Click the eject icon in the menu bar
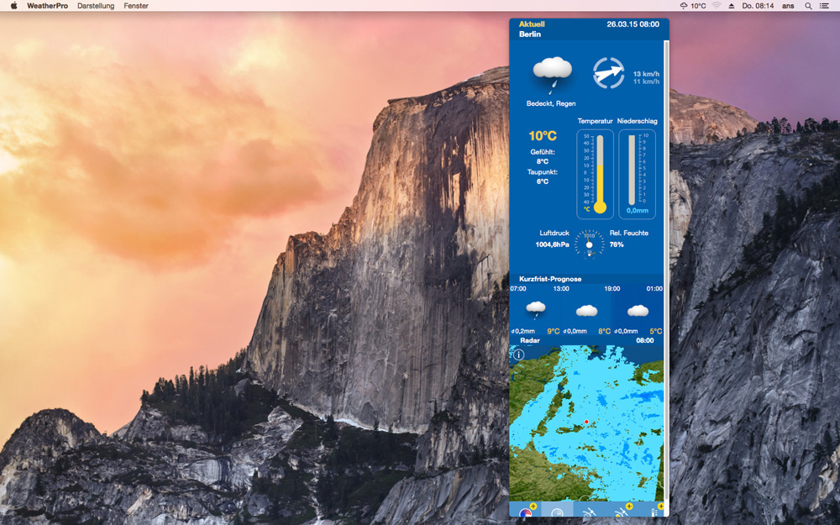Viewport: 840px width, 525px height. coord(732,6)
